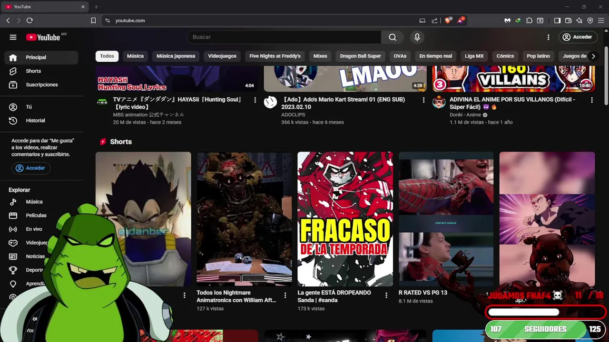The height and width of the screenshot is (342, 609).
Task: Click the page vertical scrollbar
Action: tap(606, 76)
